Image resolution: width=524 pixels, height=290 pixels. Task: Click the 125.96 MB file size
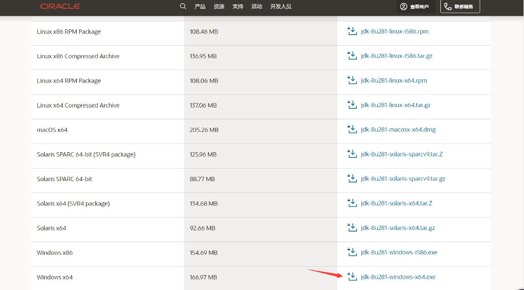[x=203, y=154]
